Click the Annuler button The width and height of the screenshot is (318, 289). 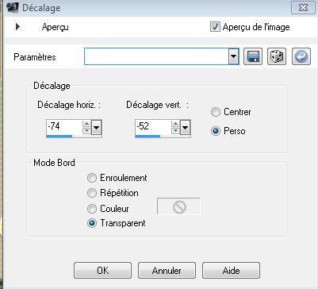(x=167, y=270)
